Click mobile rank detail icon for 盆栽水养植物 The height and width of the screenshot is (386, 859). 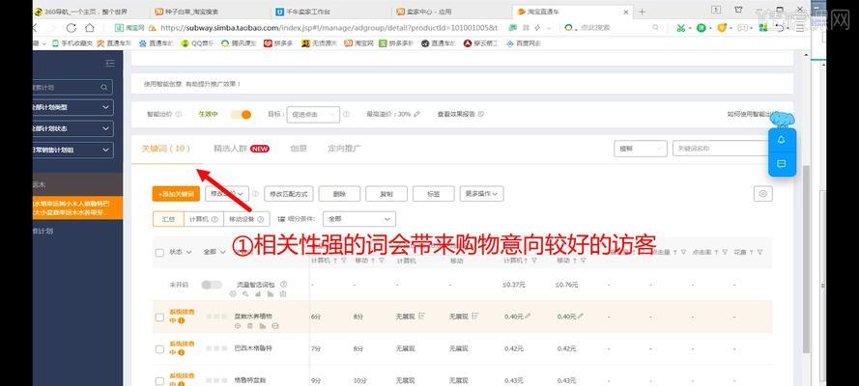tap(475, 316)
